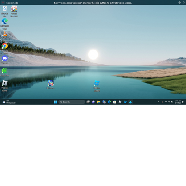Select the VLC media player desktop icon

click(5, 36)
